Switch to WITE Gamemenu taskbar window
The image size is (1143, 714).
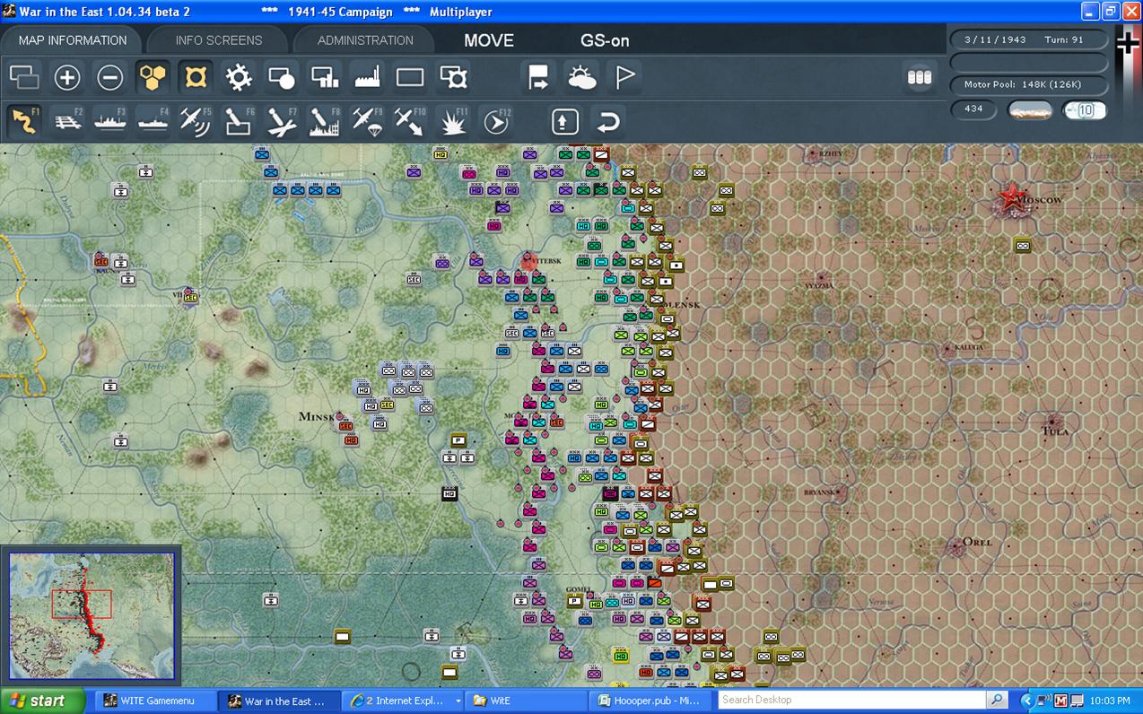point(156,701)
